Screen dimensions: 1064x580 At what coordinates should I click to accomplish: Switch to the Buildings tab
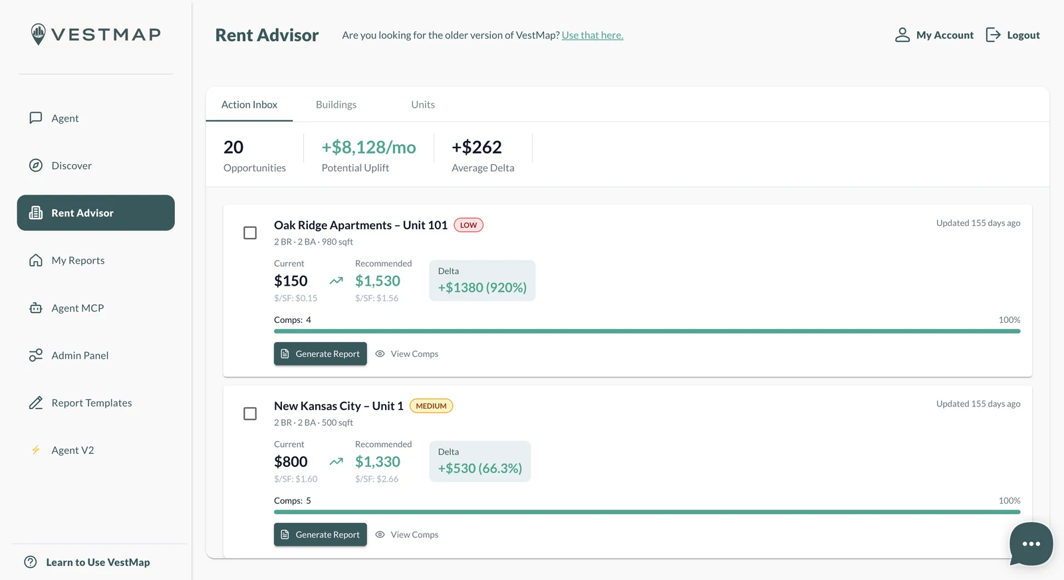coord(336,104)
